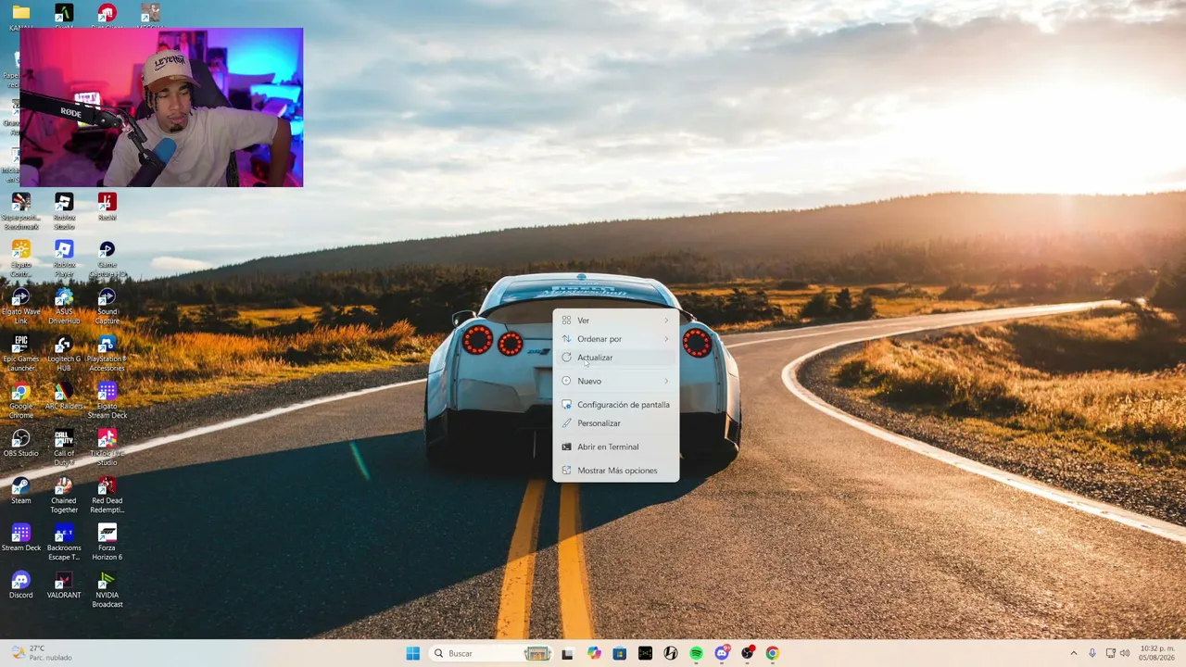Open the Steam desktop shortcut

click(20, 491)
